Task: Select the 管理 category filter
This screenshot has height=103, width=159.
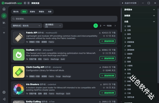Action: click(x=128, y=62)
